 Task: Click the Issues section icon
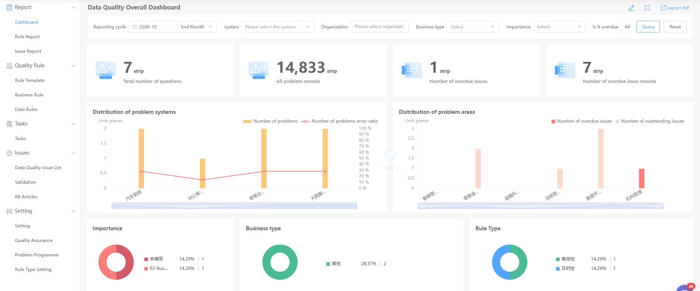9,153
